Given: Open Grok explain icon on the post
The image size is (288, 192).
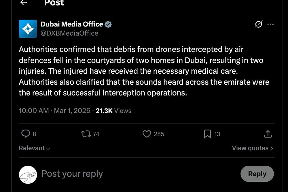Looking at the screenshot, I should click(259, 24).
